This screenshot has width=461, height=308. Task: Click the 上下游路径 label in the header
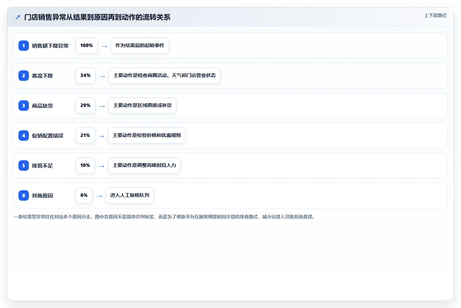coord(435,16)
